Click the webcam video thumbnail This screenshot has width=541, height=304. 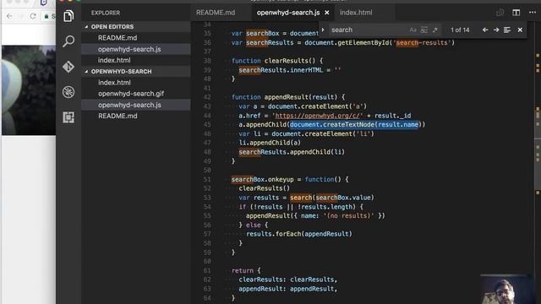coord(505,289)
